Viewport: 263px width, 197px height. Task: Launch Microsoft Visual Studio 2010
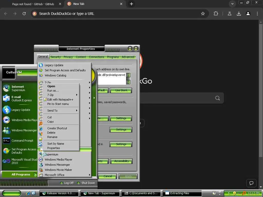click(20, 161)
